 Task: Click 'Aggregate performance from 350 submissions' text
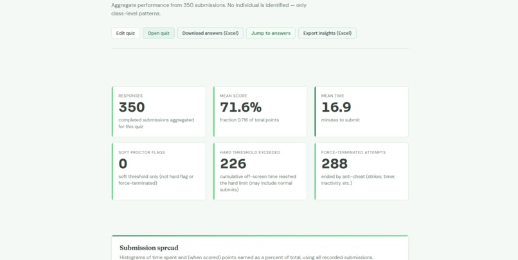point(168,5)
